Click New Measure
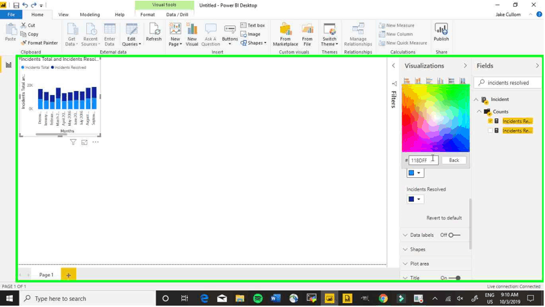 (397, 25)
